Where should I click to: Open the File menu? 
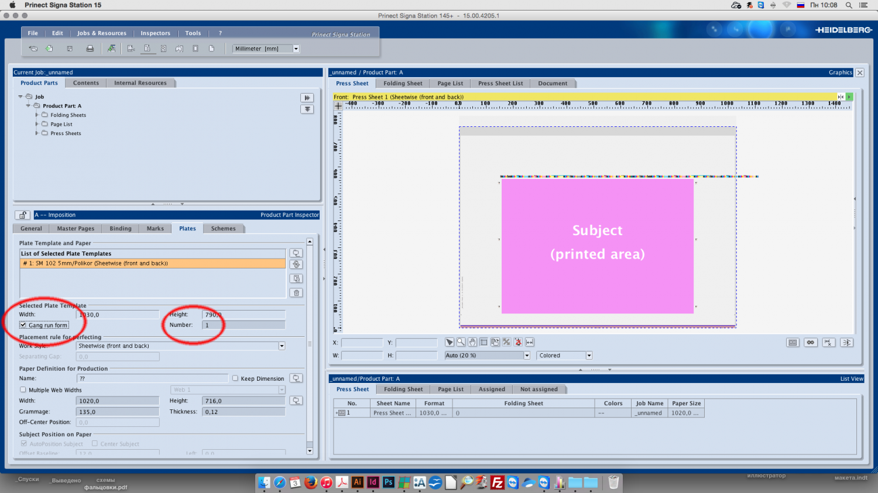coord(33,33)
